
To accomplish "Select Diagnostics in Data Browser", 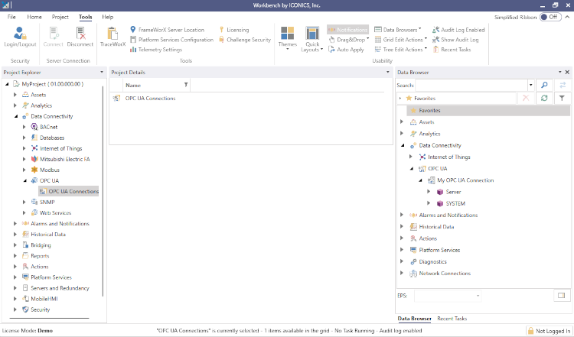I will pyautogui.click(x=432, y=261).
